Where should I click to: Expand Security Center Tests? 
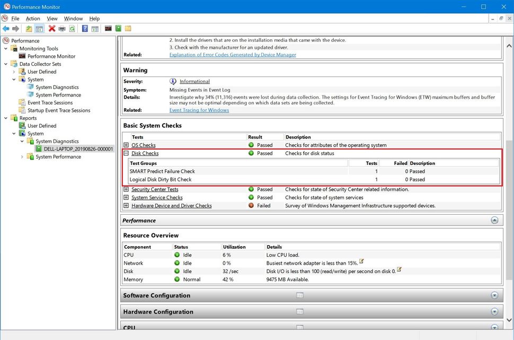125,189
